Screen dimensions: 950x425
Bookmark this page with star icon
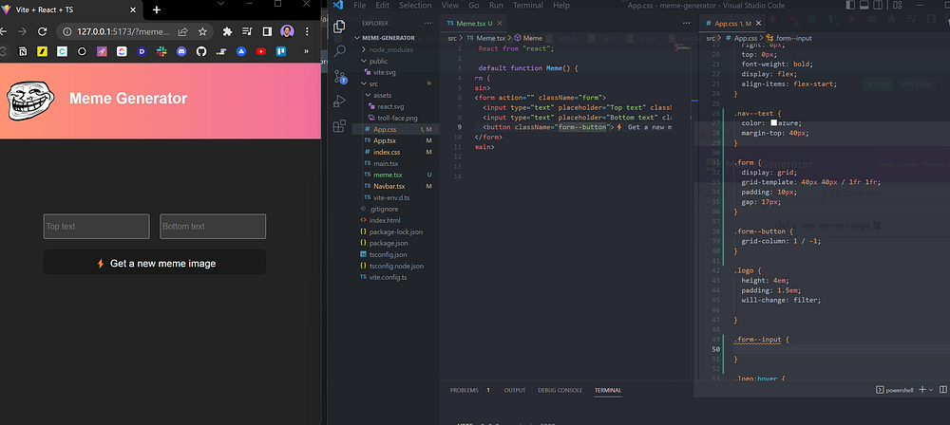point(202,30)
